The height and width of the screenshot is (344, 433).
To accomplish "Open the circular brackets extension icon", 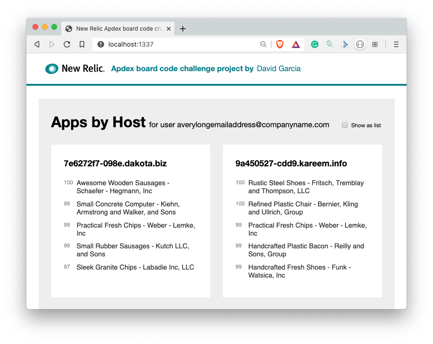I will point(360,44).
